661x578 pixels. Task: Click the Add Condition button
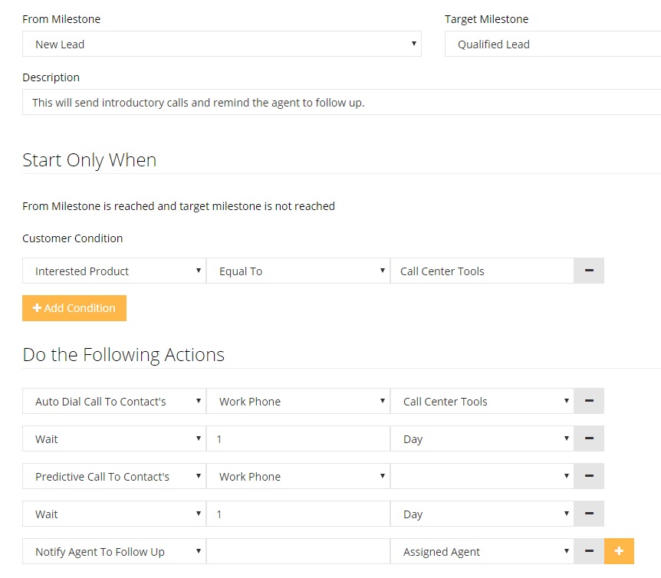point(74,308)
